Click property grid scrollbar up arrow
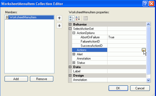The image size is (156, 96). [148, 24]
